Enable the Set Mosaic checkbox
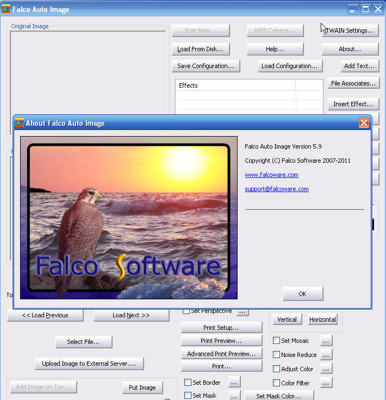Screen dimensions: 386x400 pos(276,341)
